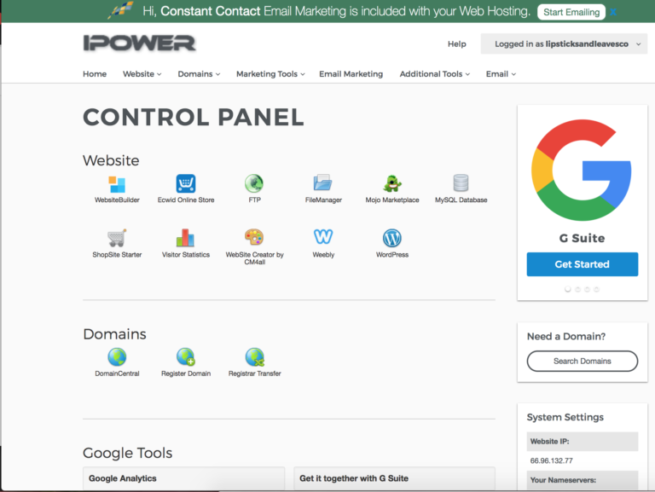The height and width of the screenshot is (492, 655).
Task: Click the Register Domain icon
Action: tap(185, 356)
